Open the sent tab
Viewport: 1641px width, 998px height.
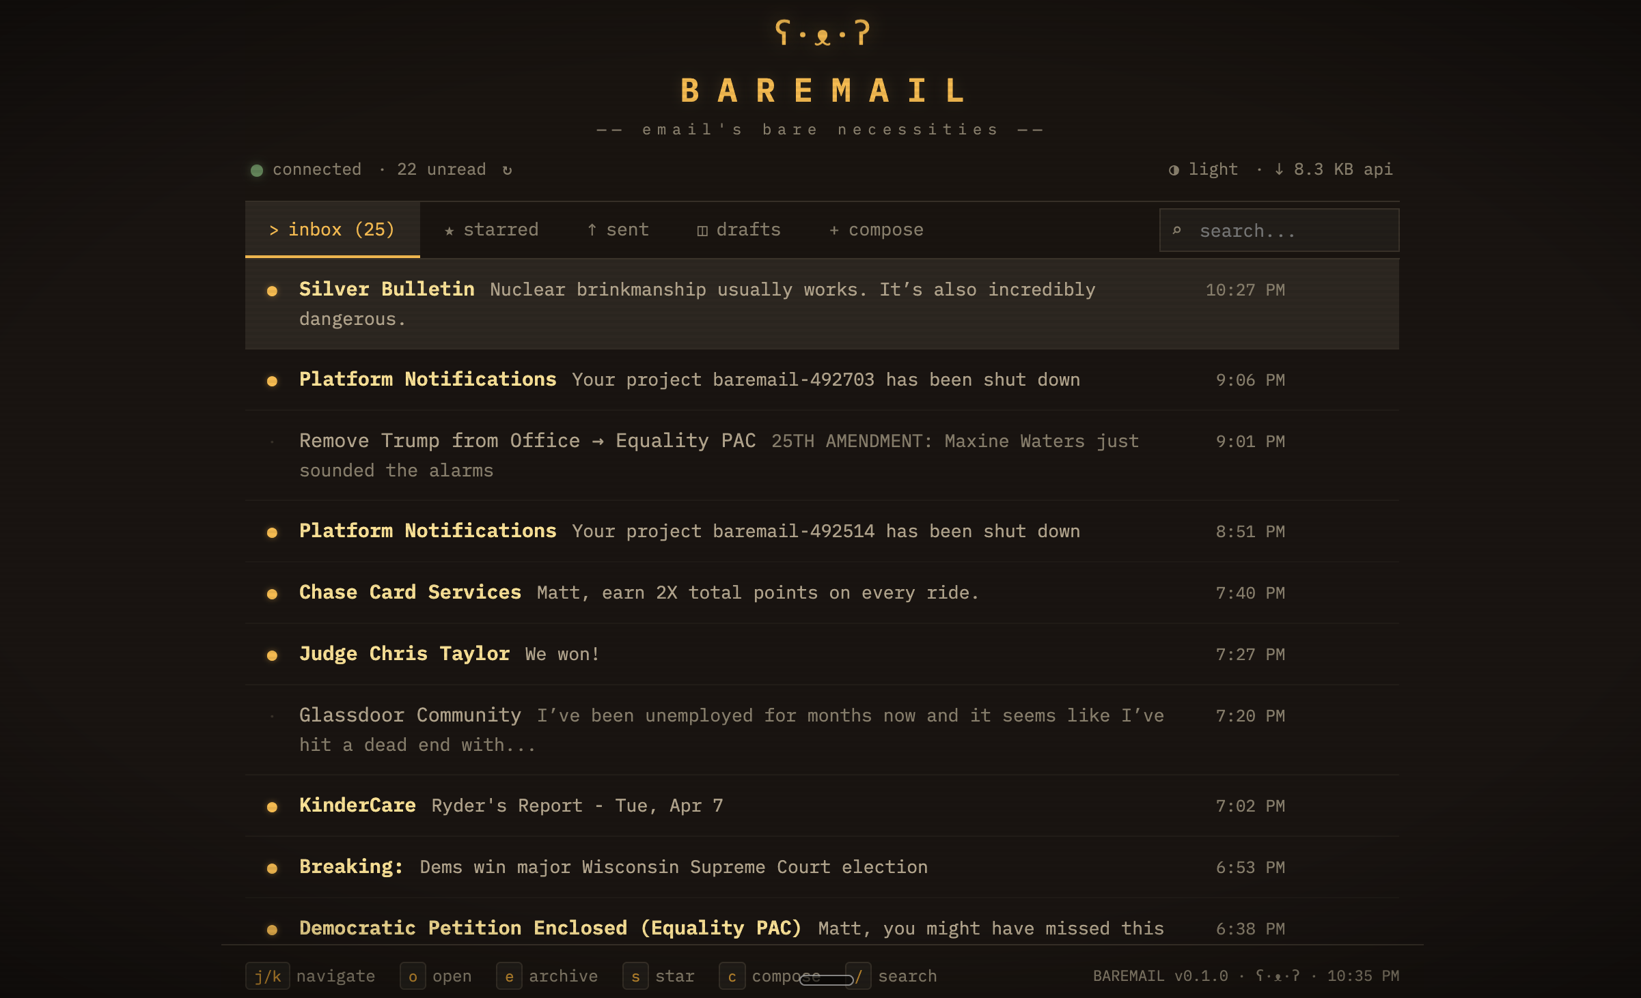(x=618, y=230)
